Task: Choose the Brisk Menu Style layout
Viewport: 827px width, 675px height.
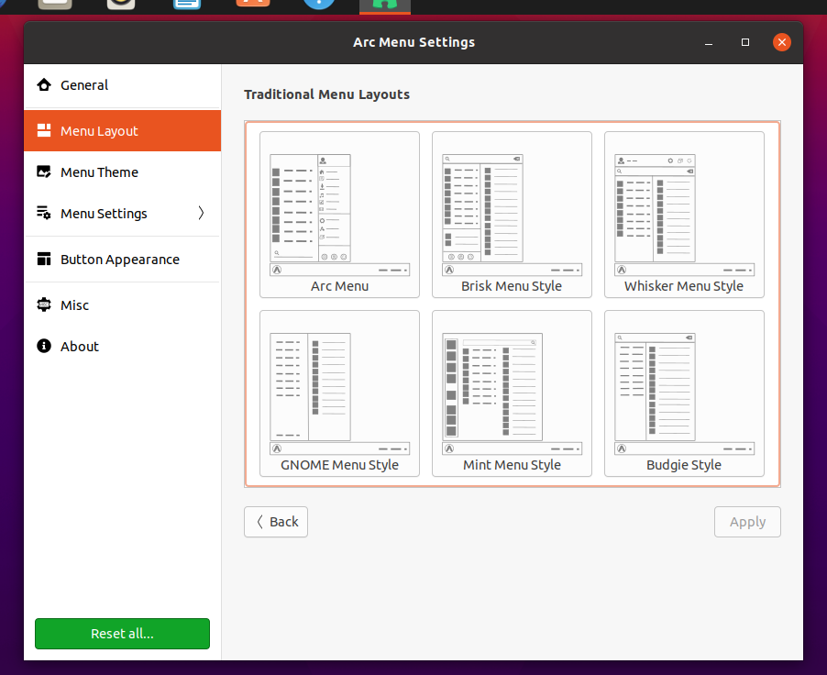Action: [512, 215]
